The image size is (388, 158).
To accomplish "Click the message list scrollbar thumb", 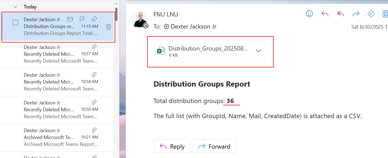I will coord(116,14).
